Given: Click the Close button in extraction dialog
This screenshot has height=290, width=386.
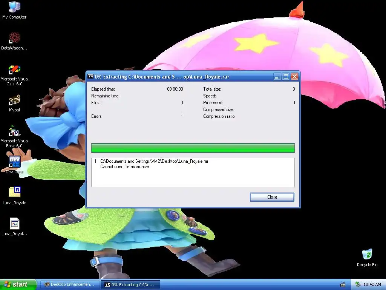Looking at the screenshot, I should click(272, 197).
